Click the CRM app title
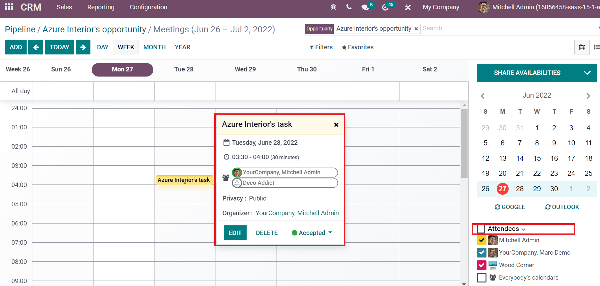Screen dimensions: 600x286 pyautogui.click(x=31, y=7)
